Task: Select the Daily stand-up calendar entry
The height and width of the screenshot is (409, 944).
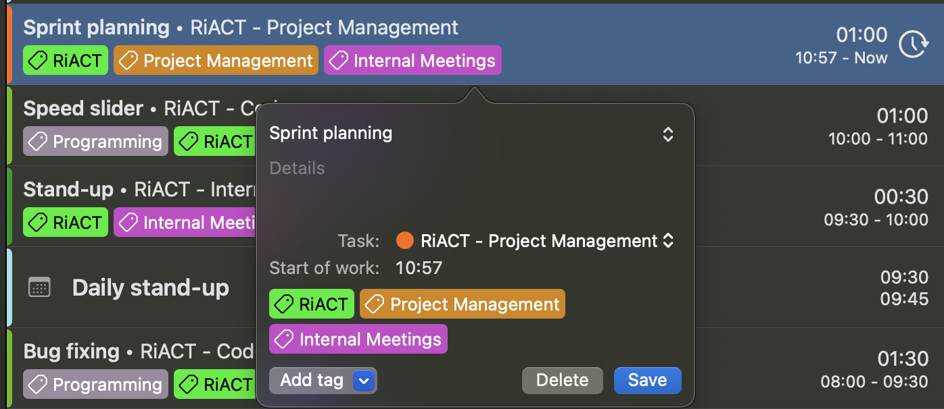Action: 151,288
